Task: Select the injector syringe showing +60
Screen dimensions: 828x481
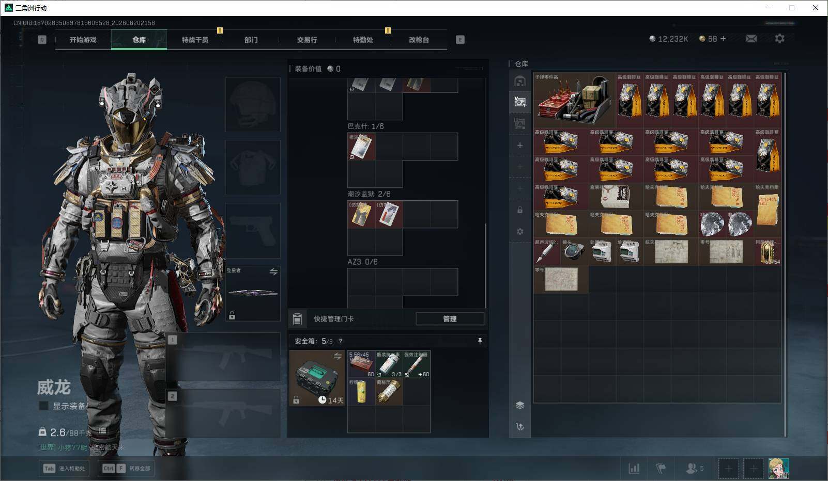Action: tap(417, 364)
